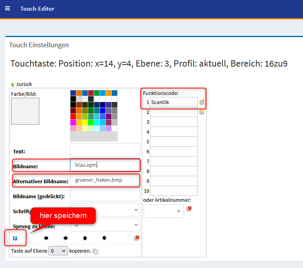
Task: Click the up arrow icon
Action: 85,238
